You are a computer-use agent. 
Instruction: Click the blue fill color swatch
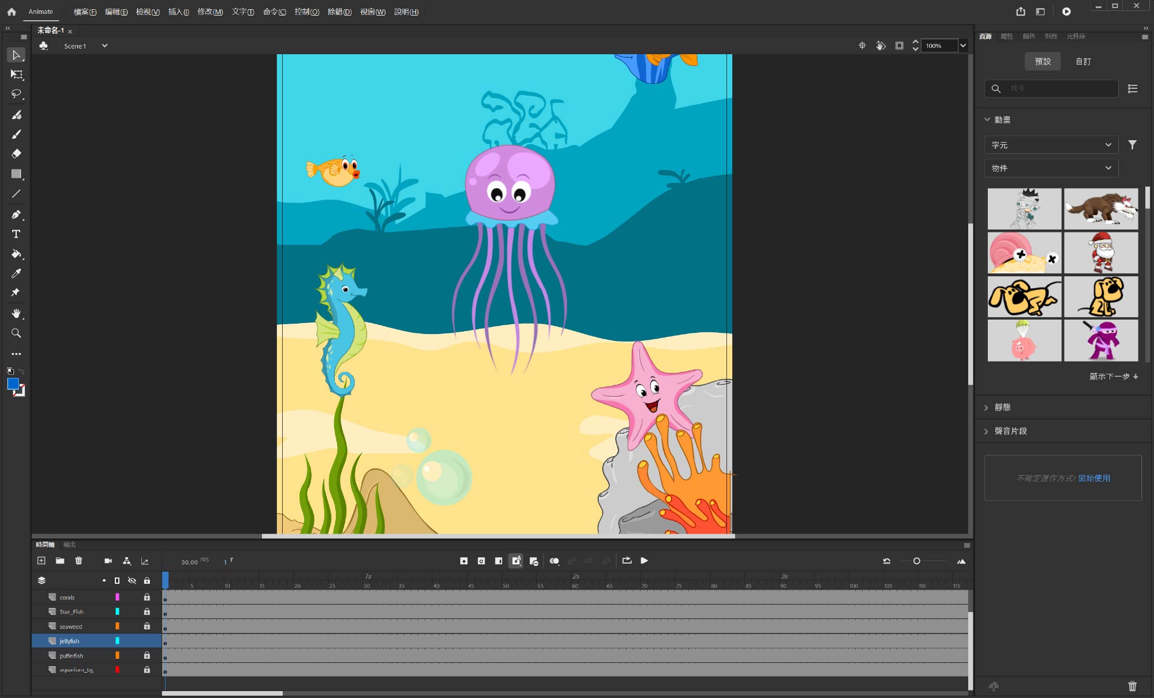coord(13,384)
